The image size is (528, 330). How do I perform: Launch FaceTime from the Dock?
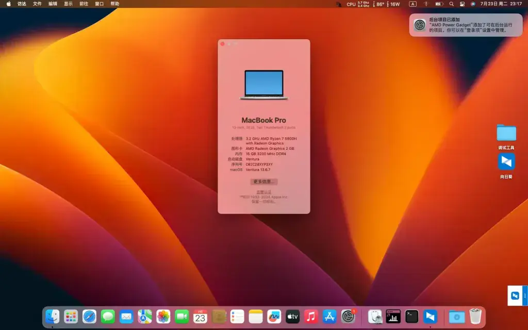click(182, 317)
